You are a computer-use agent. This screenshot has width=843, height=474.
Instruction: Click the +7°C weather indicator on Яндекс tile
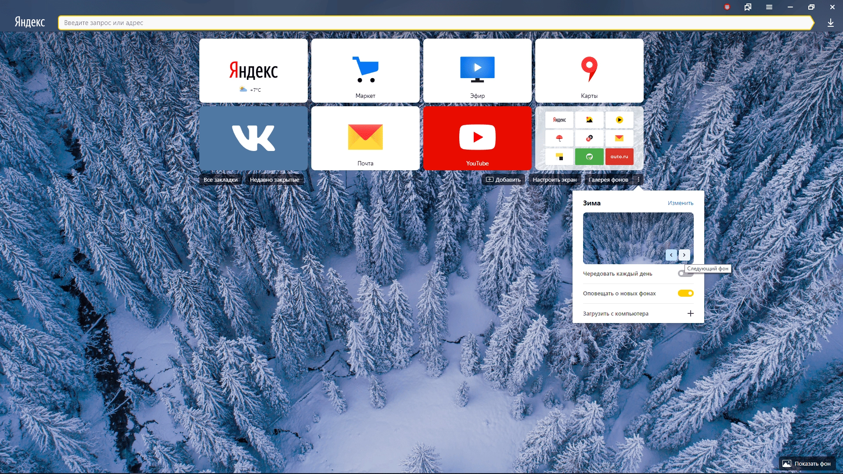click(x=250, y=90)
